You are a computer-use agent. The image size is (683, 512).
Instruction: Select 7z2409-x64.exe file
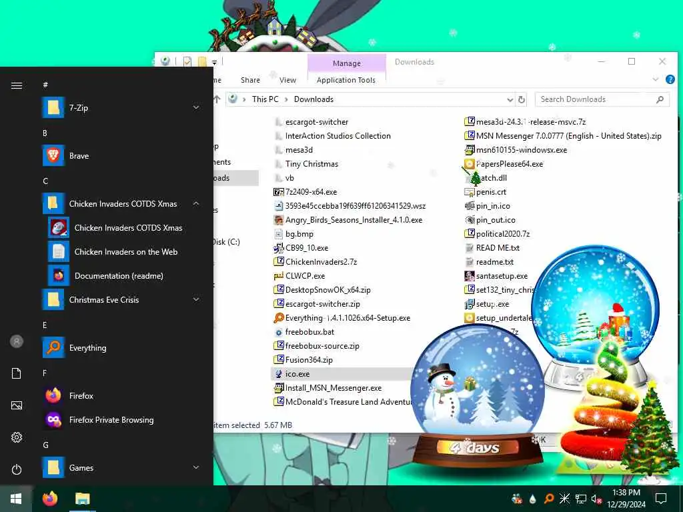pos(305,192)
